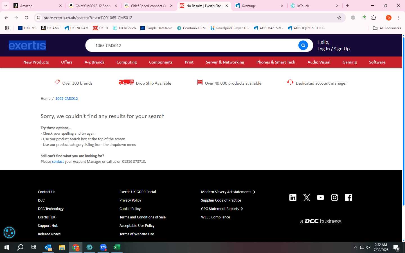Open the Simple DataTable bookmark
405x253 pixels.
point(156,28)
